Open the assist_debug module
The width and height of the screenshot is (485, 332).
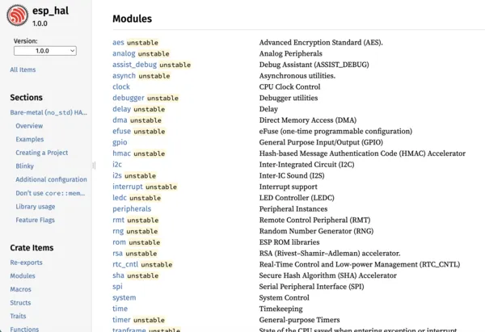(x=134, y=65)
